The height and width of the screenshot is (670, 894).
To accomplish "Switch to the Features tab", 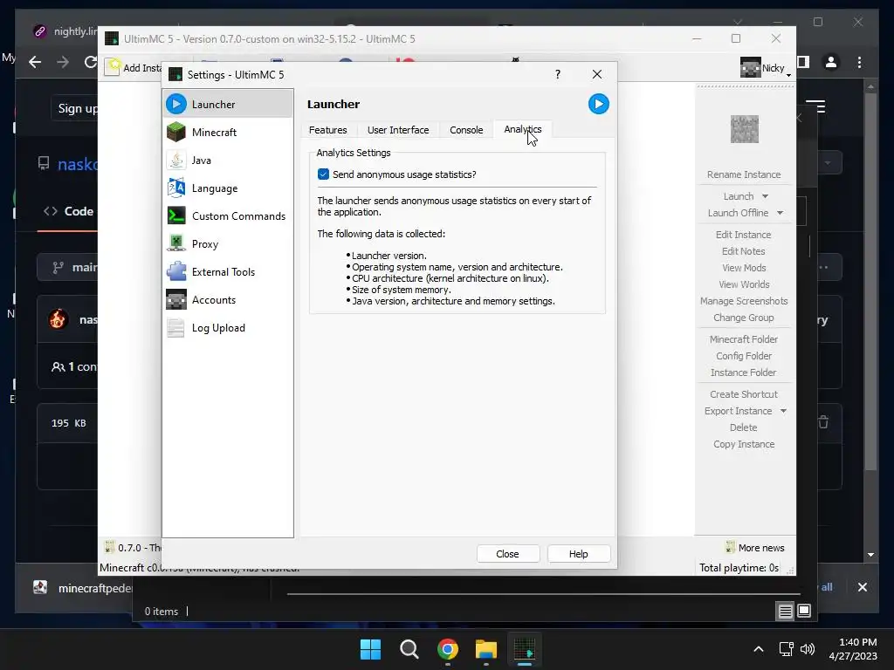I will (328, 130).
